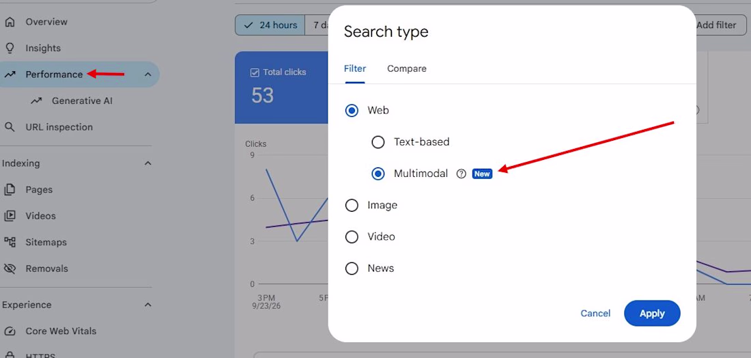Click Cancel in the Search type dialog
Viewport: 751px width, 358px height.
coord(595,314)
